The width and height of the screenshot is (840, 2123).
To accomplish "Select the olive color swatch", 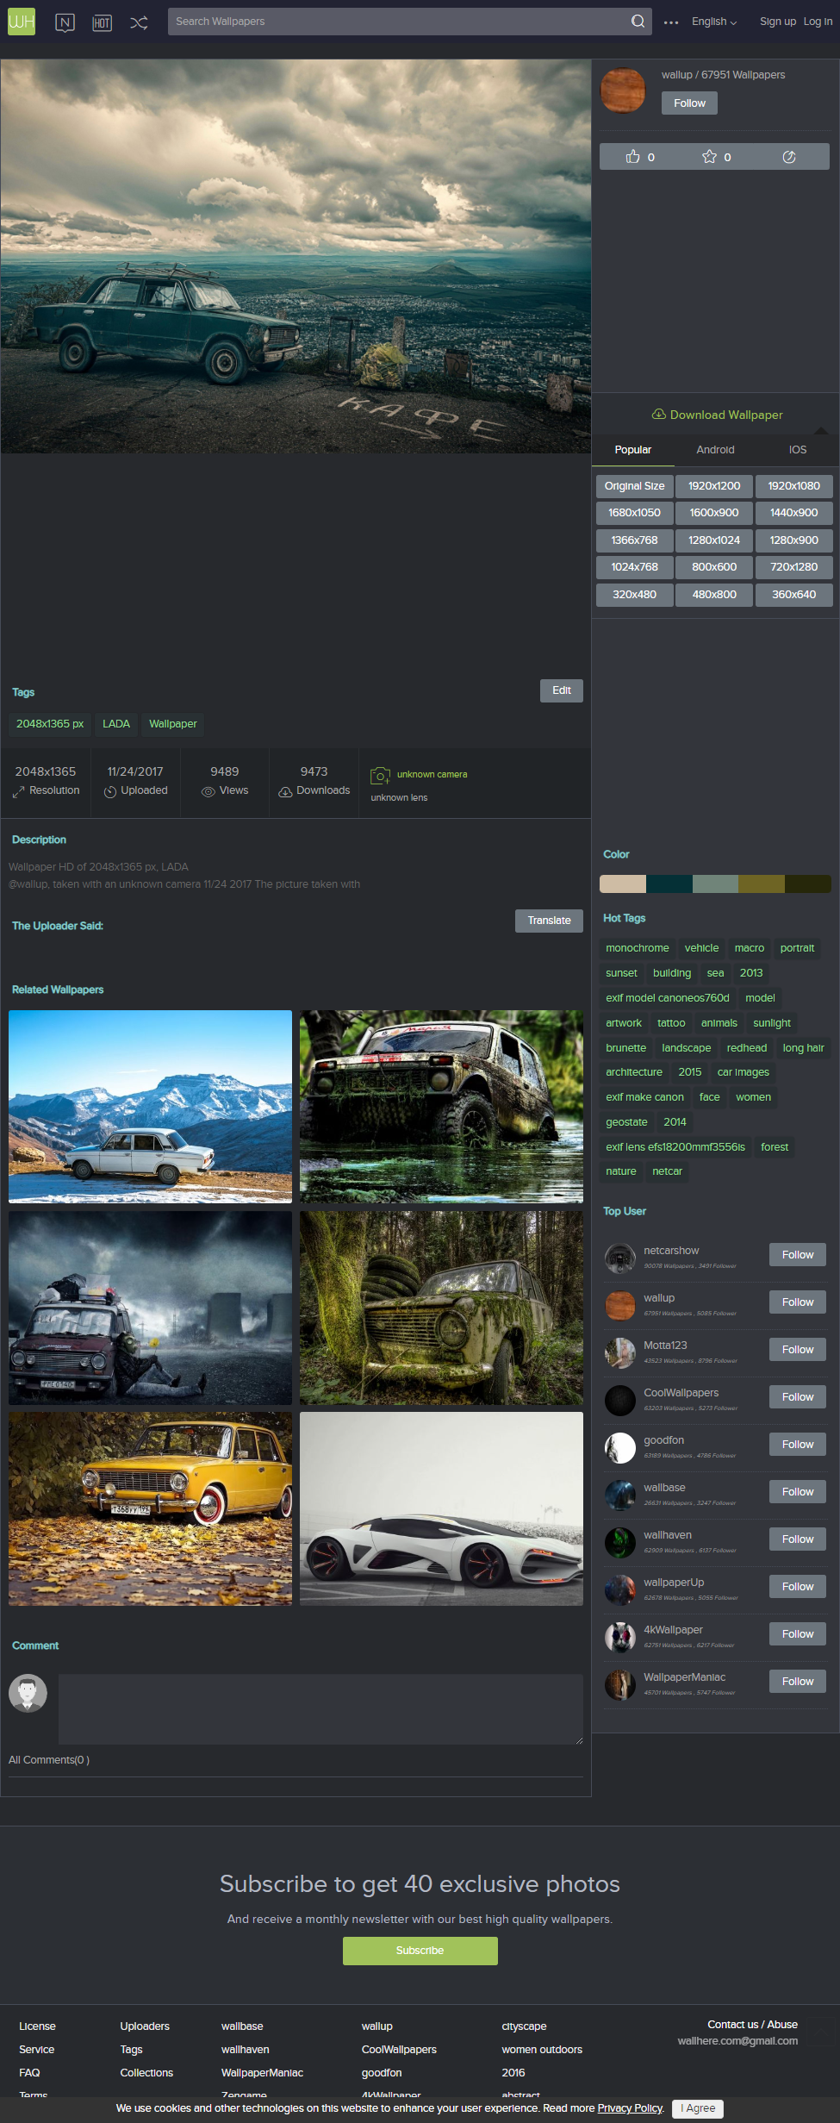I will tap(762, 884).
